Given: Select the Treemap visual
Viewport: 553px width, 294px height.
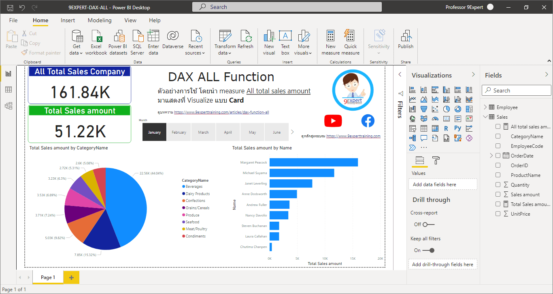Looking at the screenshot, I should (x=469, y=109).
